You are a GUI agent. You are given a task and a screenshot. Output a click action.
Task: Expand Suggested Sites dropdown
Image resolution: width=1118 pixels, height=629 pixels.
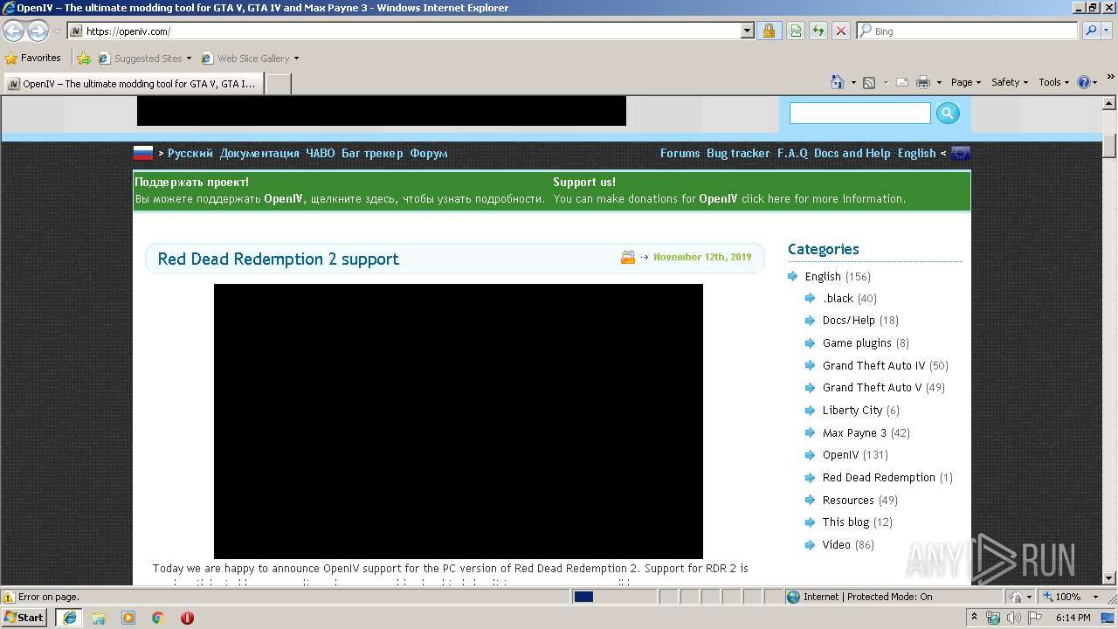189,59
